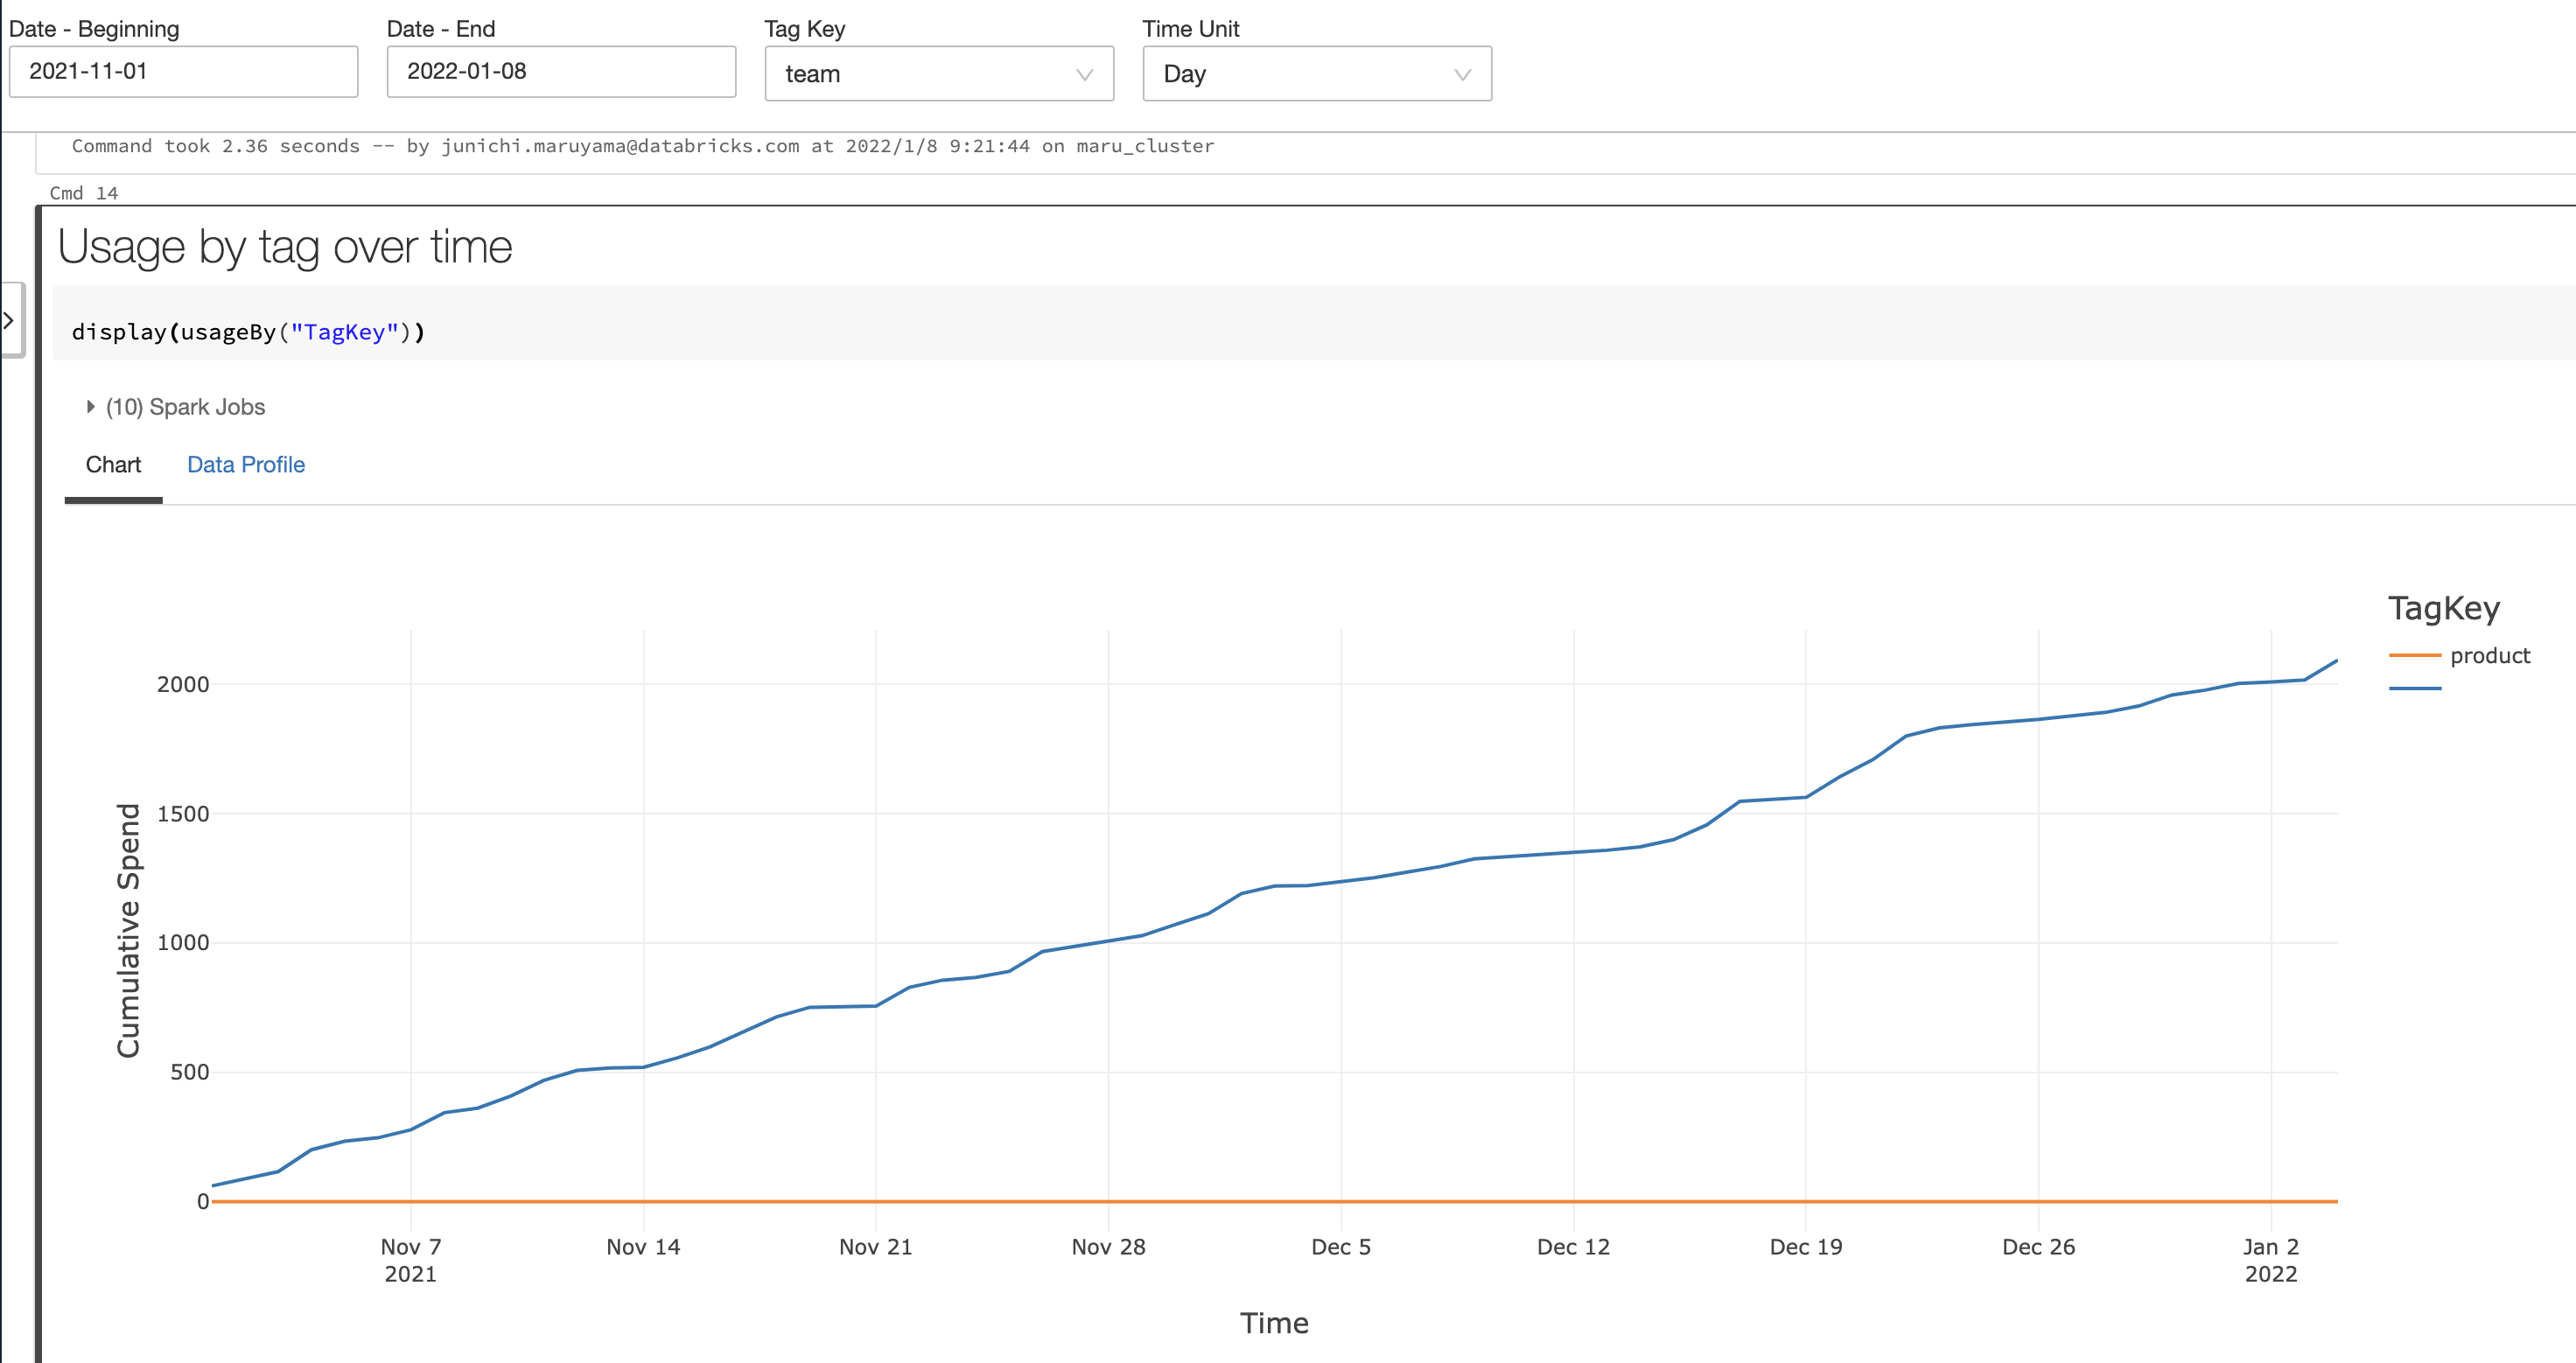Toggle the product legend orange line

2414,656
